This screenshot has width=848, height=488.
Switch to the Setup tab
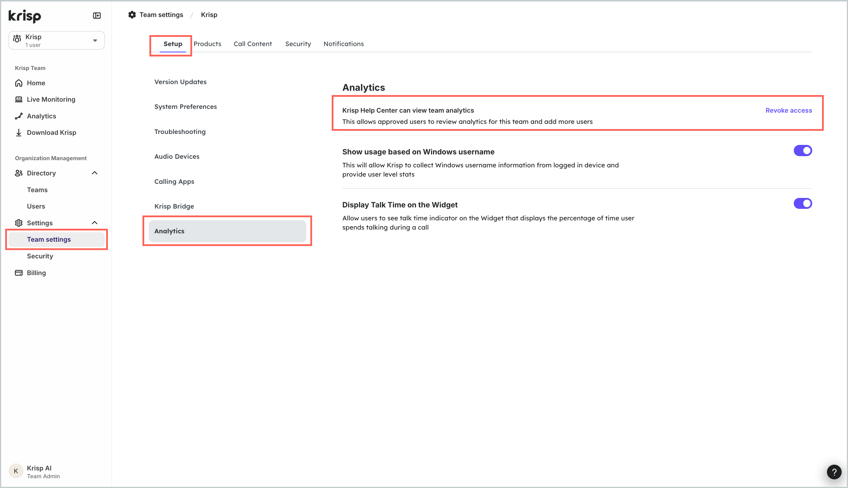(x=173, y=44)
